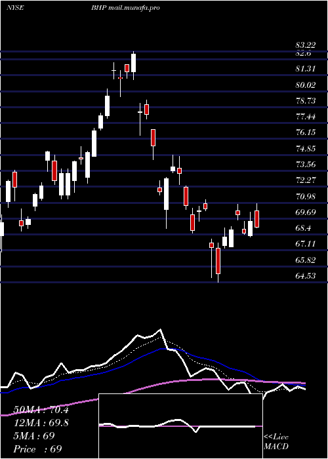Screen dimensions: 328x459
Task: Click the 69.69 price axis label
Action: [x=306, y=212]
